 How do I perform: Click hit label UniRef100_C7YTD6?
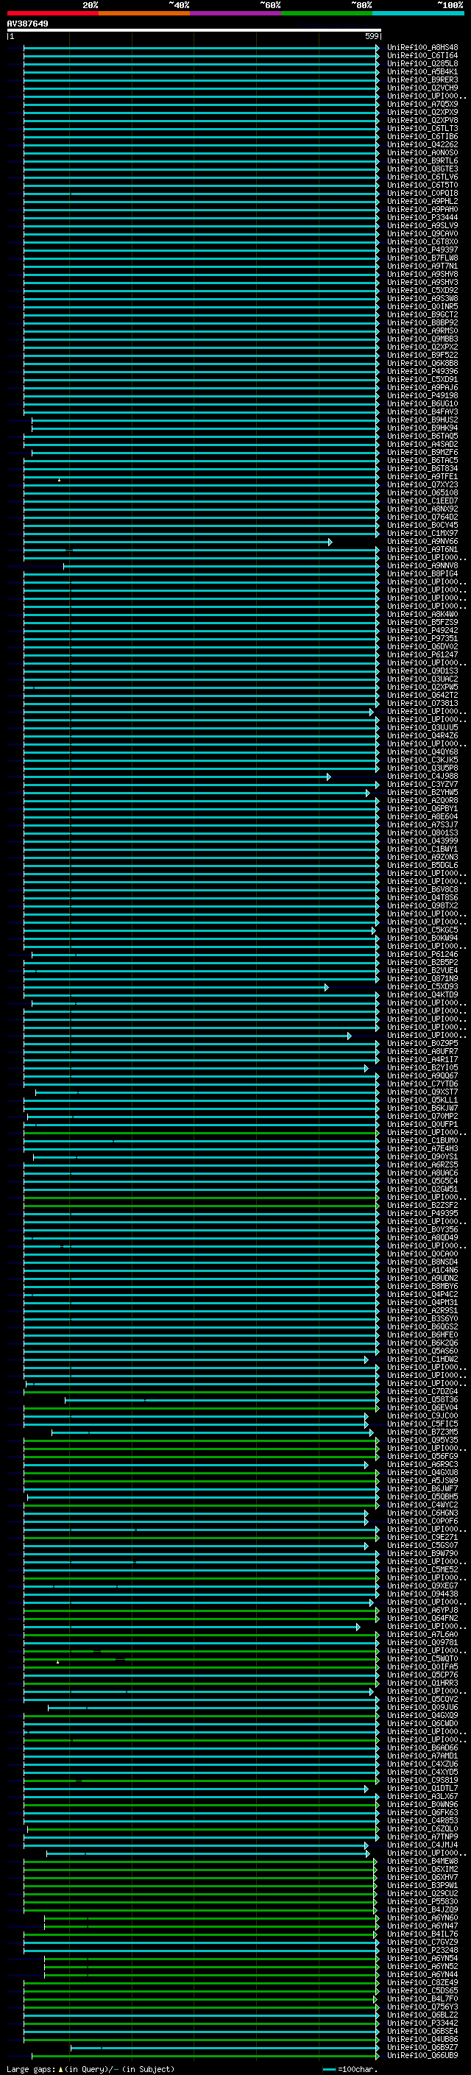pos(422,1084)
